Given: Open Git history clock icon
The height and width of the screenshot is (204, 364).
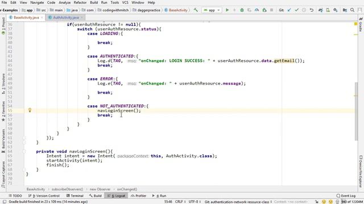Looking at the screenshot, I should 304,10.
